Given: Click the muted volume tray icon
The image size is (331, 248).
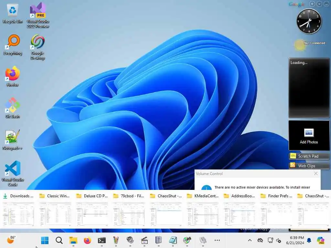Looking at the screenshot, I should pyautogui.click(x=279, y=240).
